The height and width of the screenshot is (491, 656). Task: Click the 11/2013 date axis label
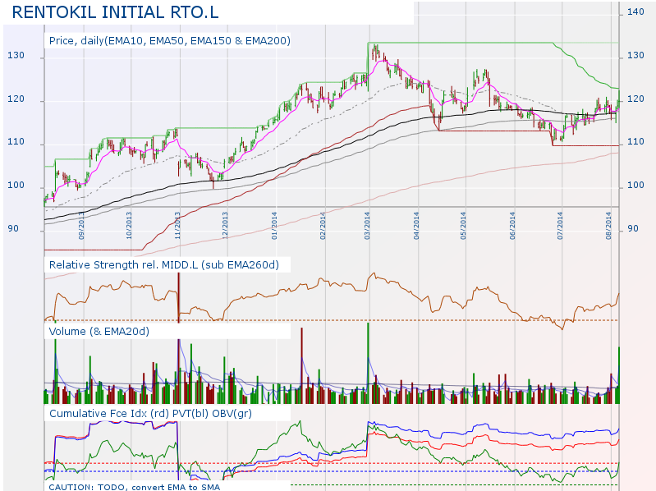tap(177, 226)
